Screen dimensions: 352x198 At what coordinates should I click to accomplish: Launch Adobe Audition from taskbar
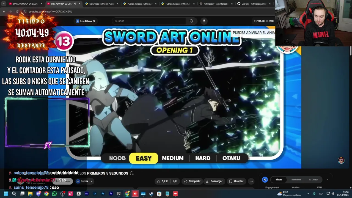(x=87, y=194)
